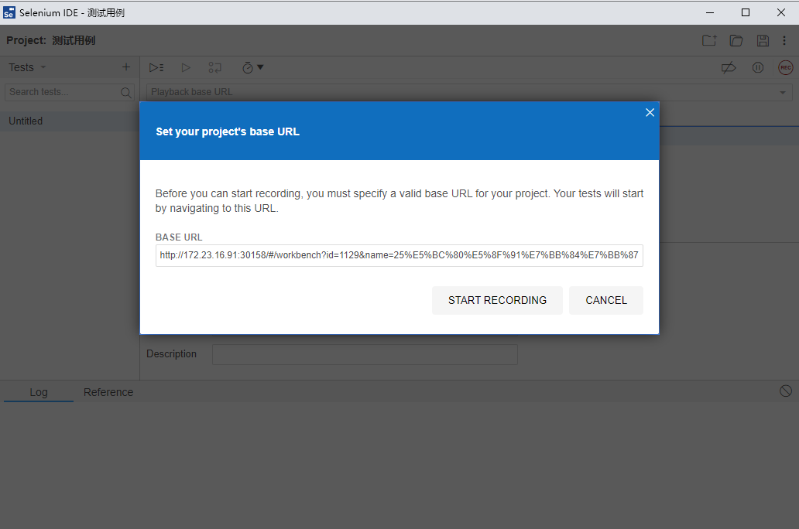The width and height of the screenshot is (799, 529).
Task: Run all tests icon
Action: click(x=156, y=67)
